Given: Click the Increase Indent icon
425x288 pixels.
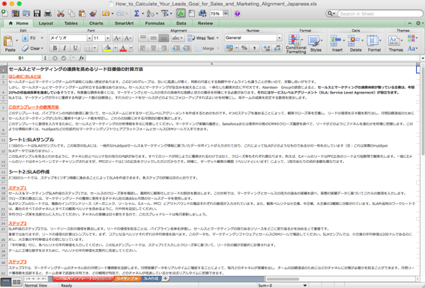Looking at the screenshot, I should tap(186, 48).
